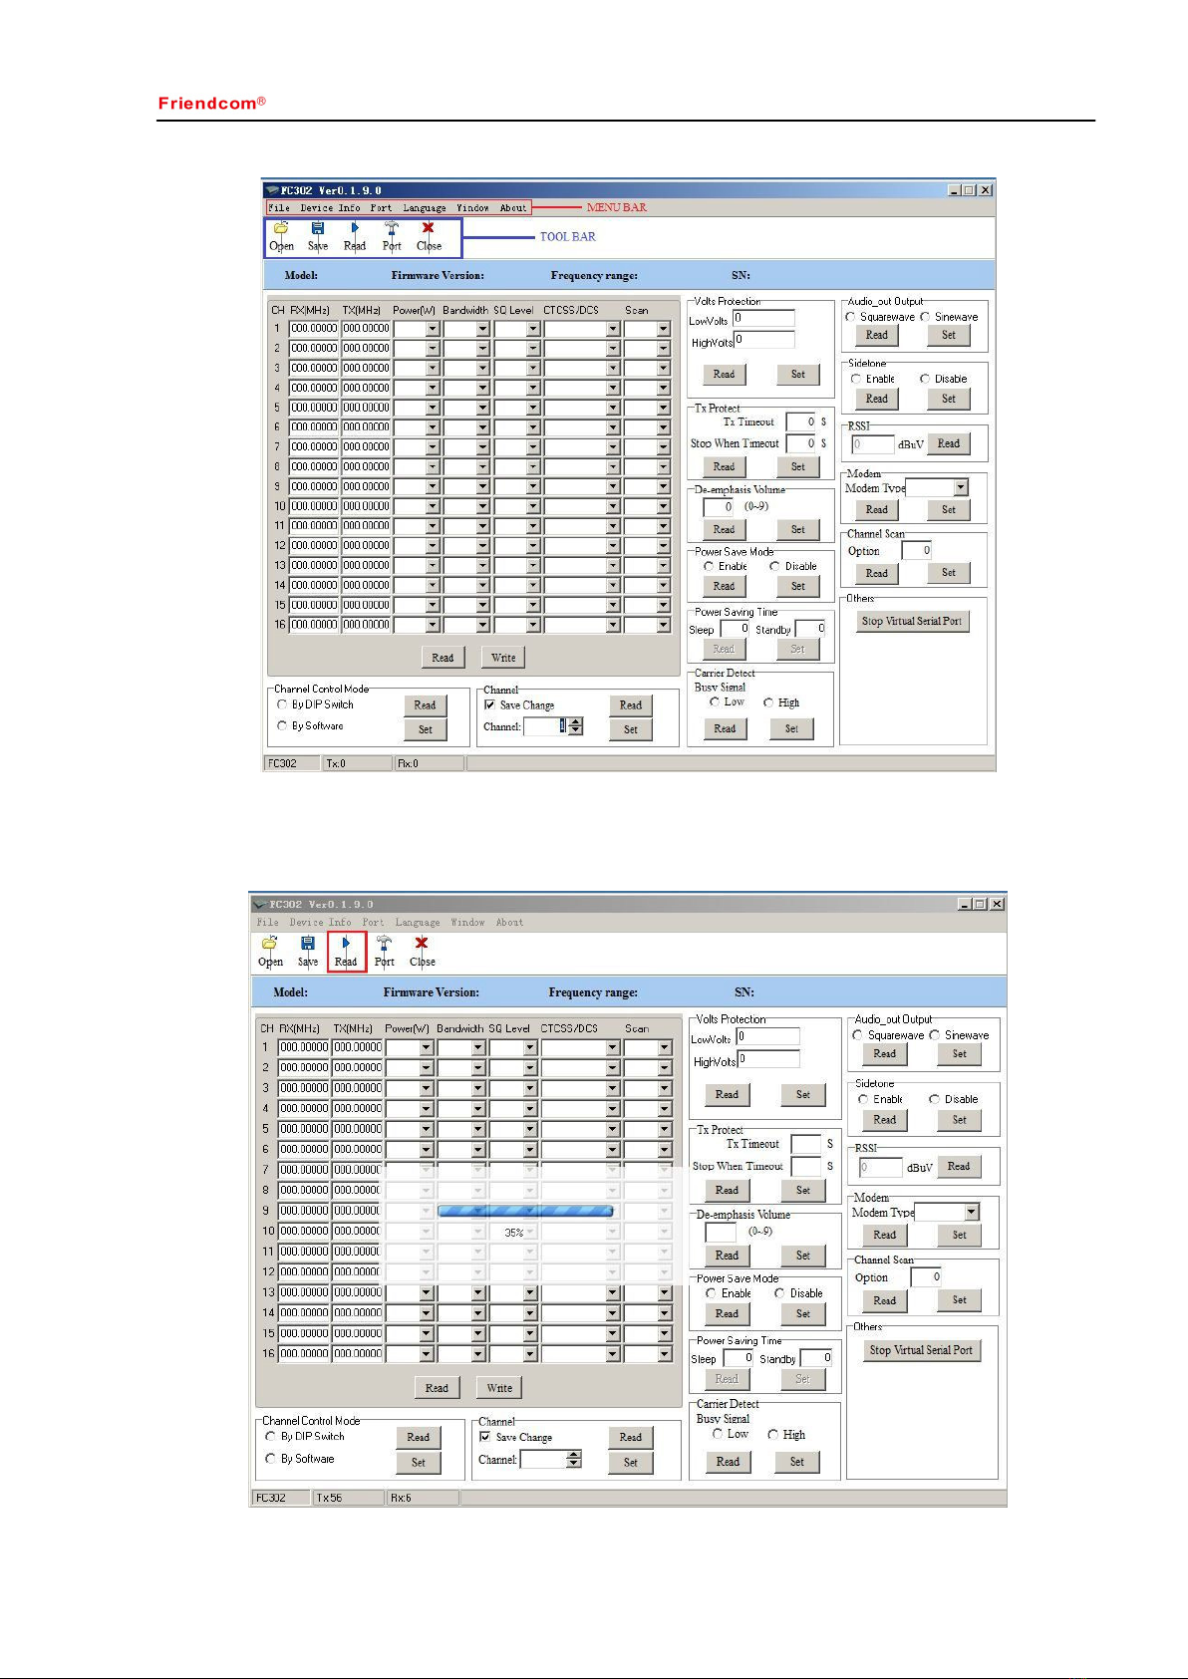The width and height of the screenshot is (1188, 1679).
Task: Open channel 3 Bandwidth dropdown in the upper window
Action: tap(482, 368)
